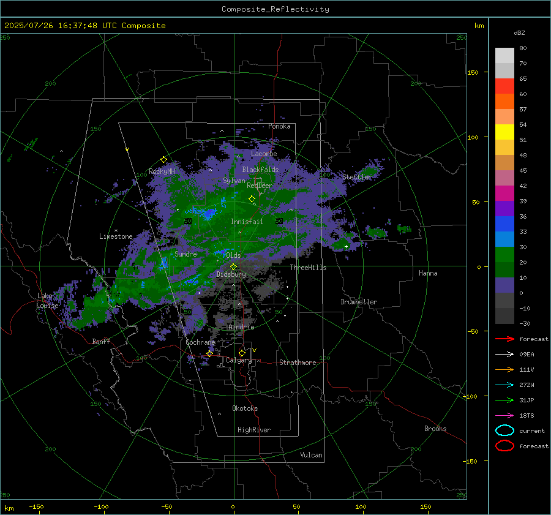Click the cyan 'current' ellipse icon

point(504,430)
